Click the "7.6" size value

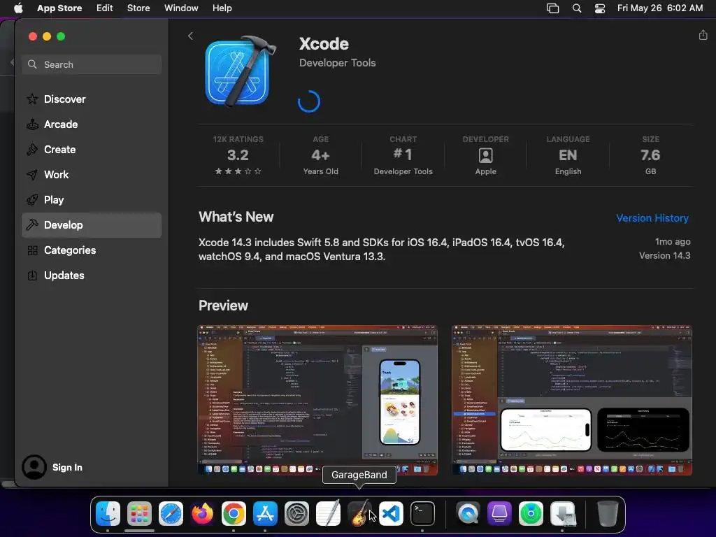(650, 155)
